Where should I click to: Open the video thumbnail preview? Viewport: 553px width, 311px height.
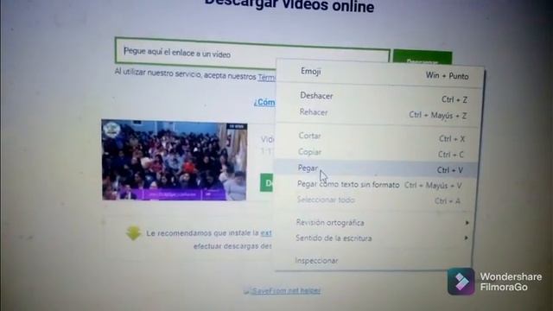[175, 161]
